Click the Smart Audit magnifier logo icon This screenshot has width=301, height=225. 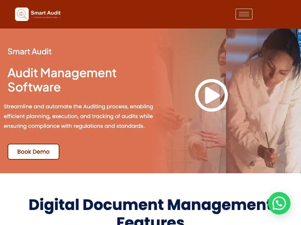point(22,14)
